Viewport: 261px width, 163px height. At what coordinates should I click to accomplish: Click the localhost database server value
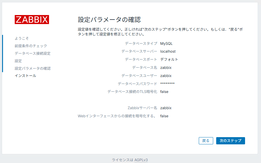pos(168,51)
